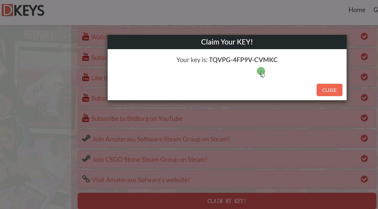Click the CLAIM MY KEY! button
Viewport: 378px width, 209px height.
[x=227, y=201]
